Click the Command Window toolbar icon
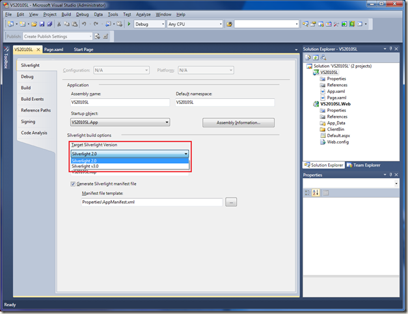This screenshot has width=408, height=314. (x=360, y=24)
